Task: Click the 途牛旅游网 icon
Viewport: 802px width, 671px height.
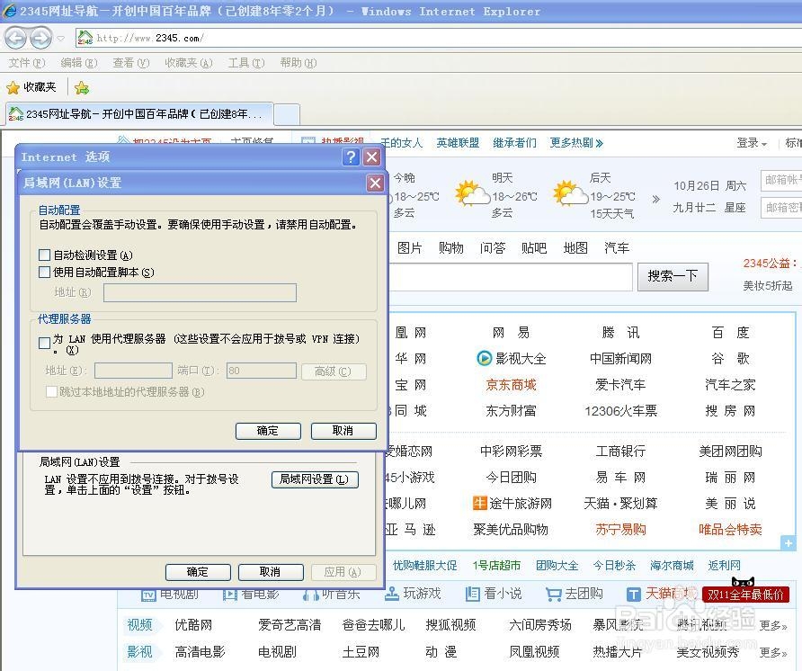Action: click(x=479, y=503)
